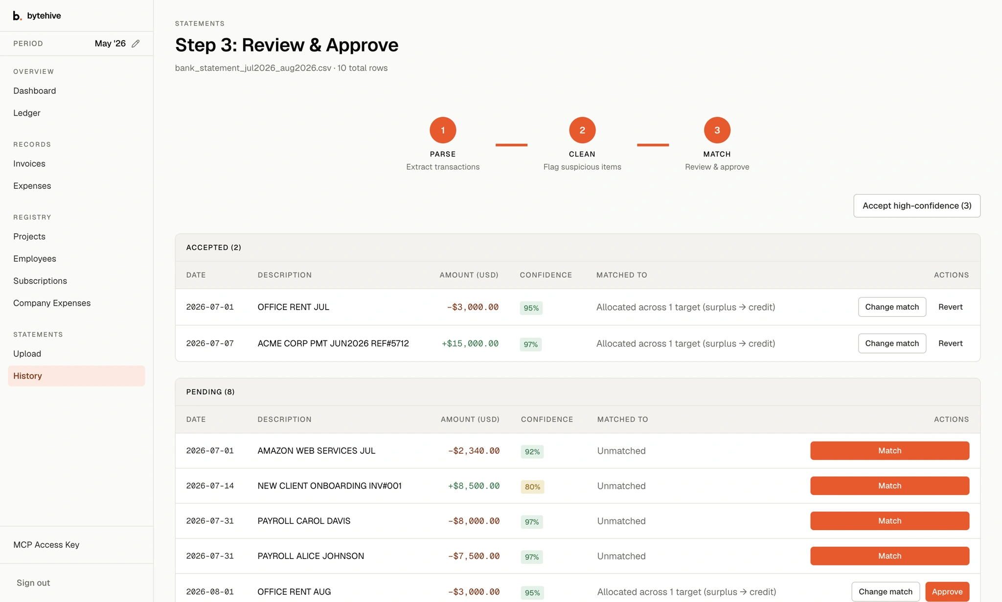The image size is (1002, 602).
Task: Go to Company Expenses
Action: click(52, 303)
